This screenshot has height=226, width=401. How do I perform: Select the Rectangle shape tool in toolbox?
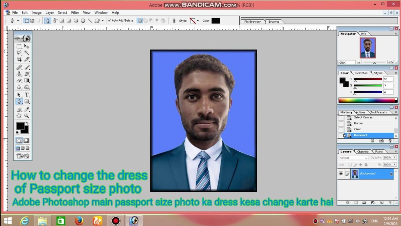(27, 101)
